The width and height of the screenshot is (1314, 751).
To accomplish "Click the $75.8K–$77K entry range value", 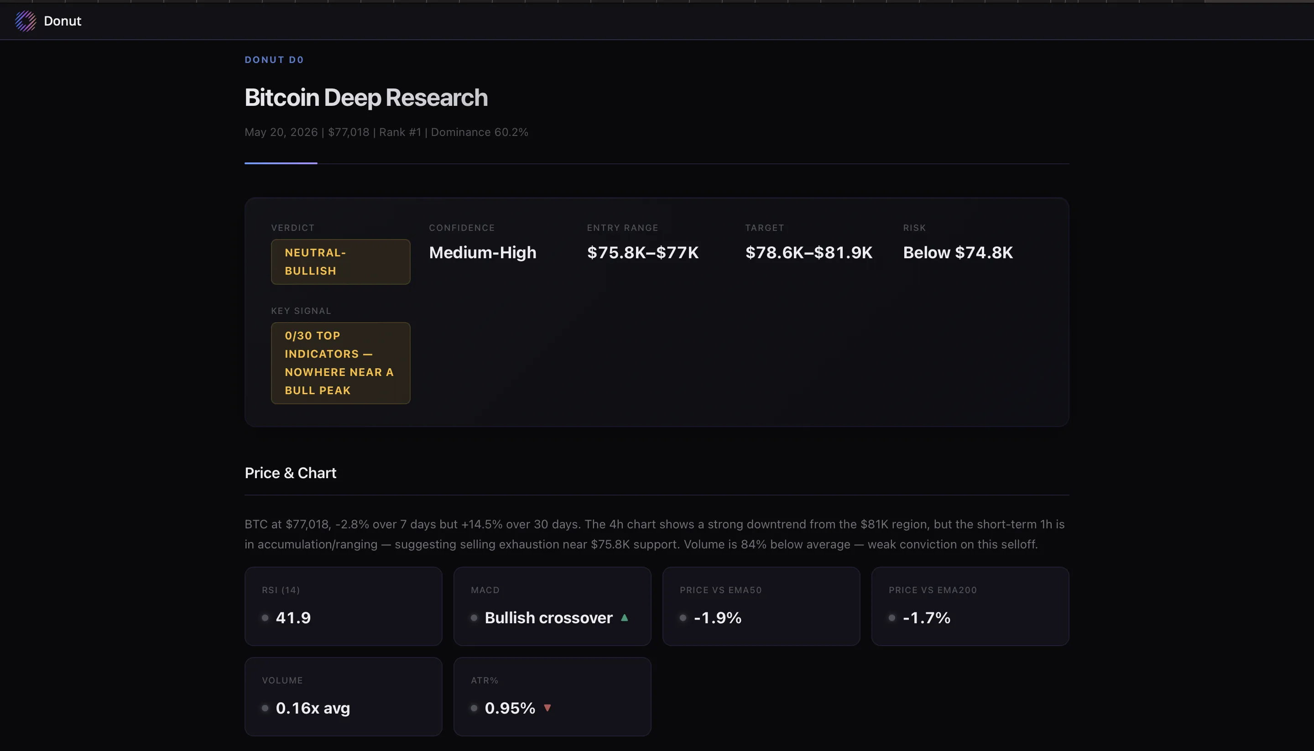I will point(642,253).
